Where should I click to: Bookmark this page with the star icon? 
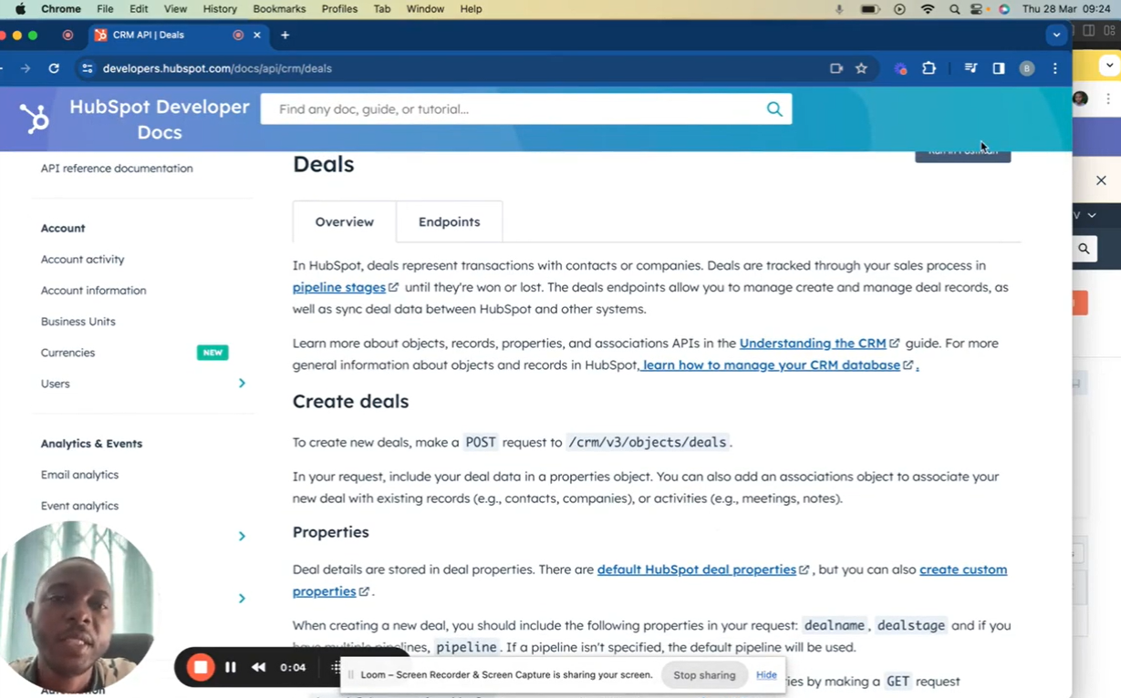[861, 68]
